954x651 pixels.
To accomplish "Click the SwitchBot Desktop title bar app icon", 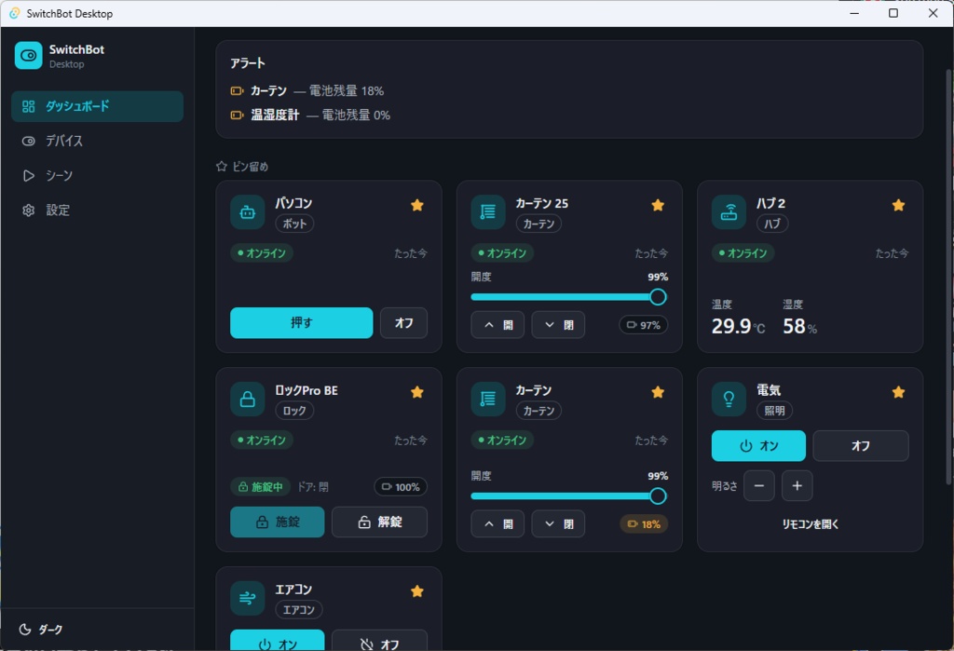I will pos(15,13).
